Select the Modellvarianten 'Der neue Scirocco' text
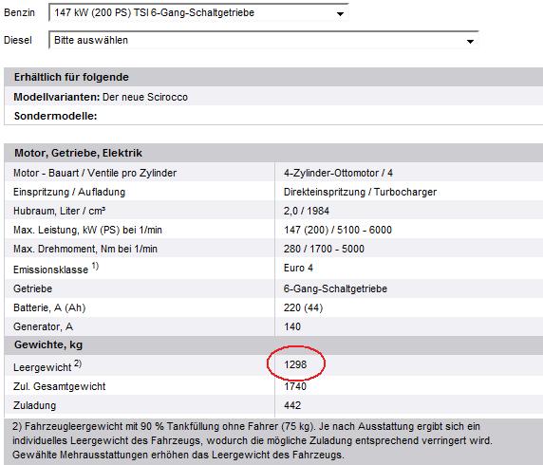The width and height of the screenshot is (543, 465). point(145,97)
